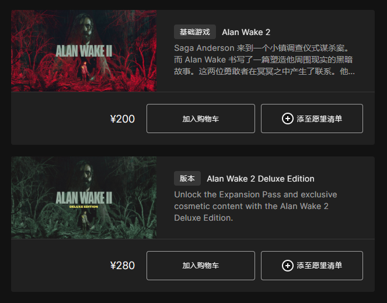Open the red Alan Wake II cover thumbnail
387x303 pixels.
point(83,51)
